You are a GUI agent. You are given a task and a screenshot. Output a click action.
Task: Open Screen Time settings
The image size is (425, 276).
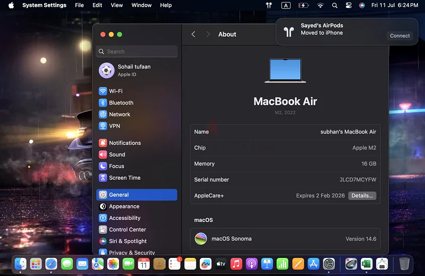137,178
